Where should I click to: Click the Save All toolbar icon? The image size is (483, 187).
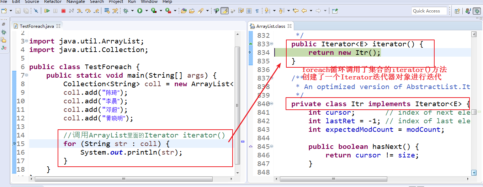pyautogui.click(x=26, y=11)
